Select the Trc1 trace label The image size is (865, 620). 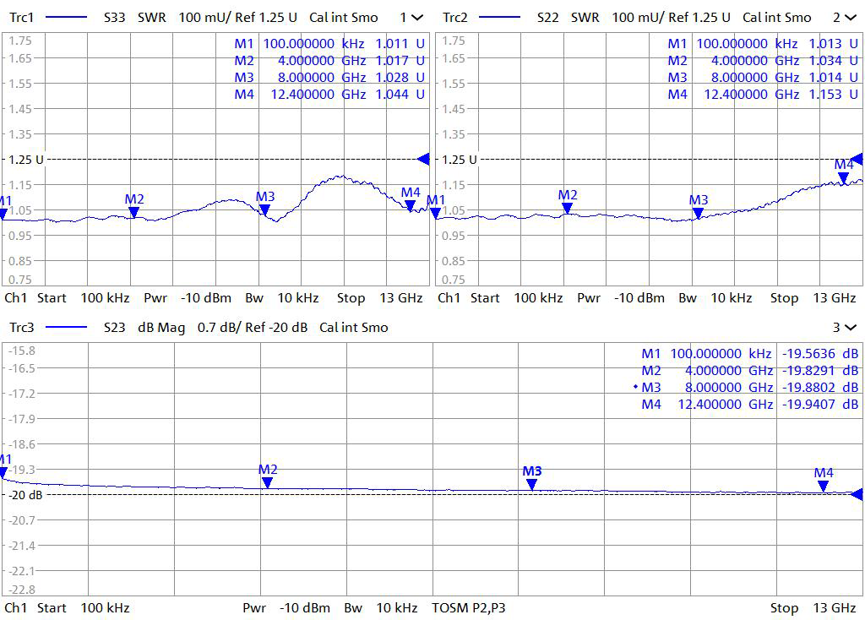pyautogui.click(x=22, y=17)
